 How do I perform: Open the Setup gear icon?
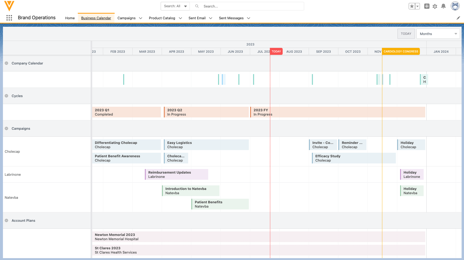[x=435, y=6]
